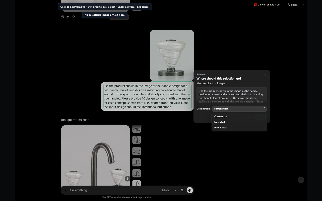Choose 'New chat' from the destination list
This screenshot has width=322, height=201.
[239, 122]
